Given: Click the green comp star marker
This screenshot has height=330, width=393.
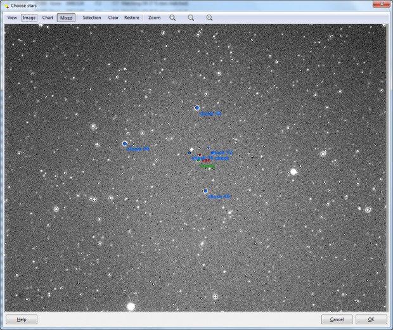Looking at the screenshot, I should pos(198,160).
